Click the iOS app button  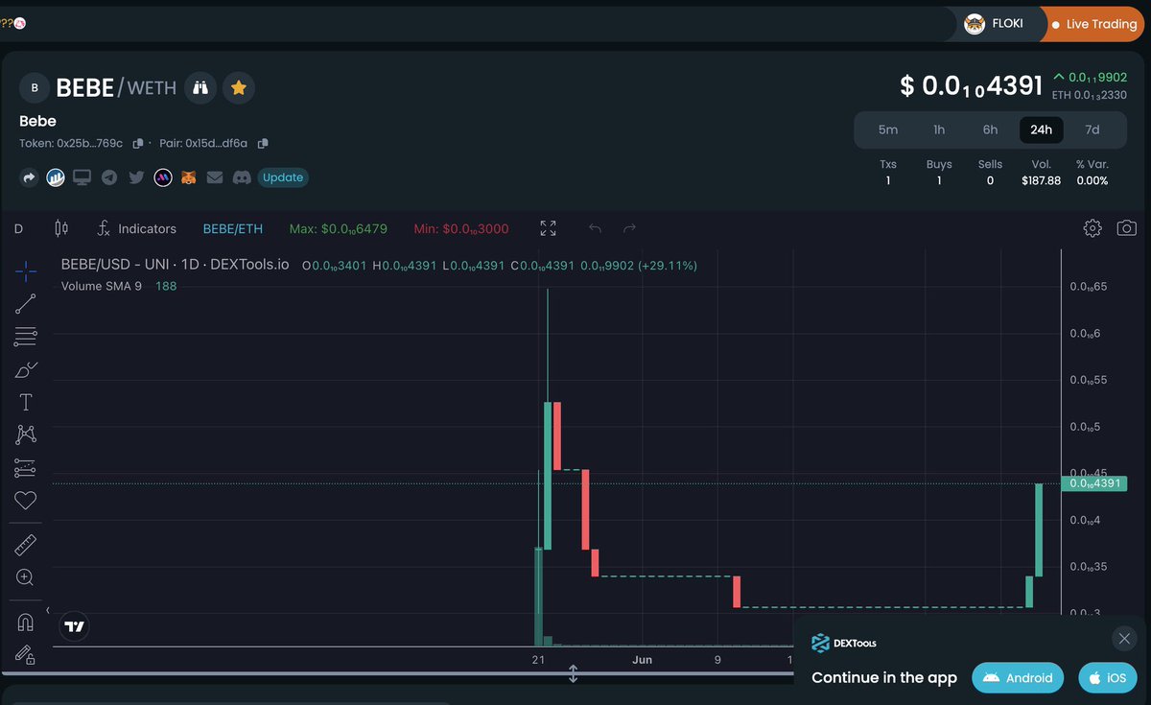(1107, 677)
